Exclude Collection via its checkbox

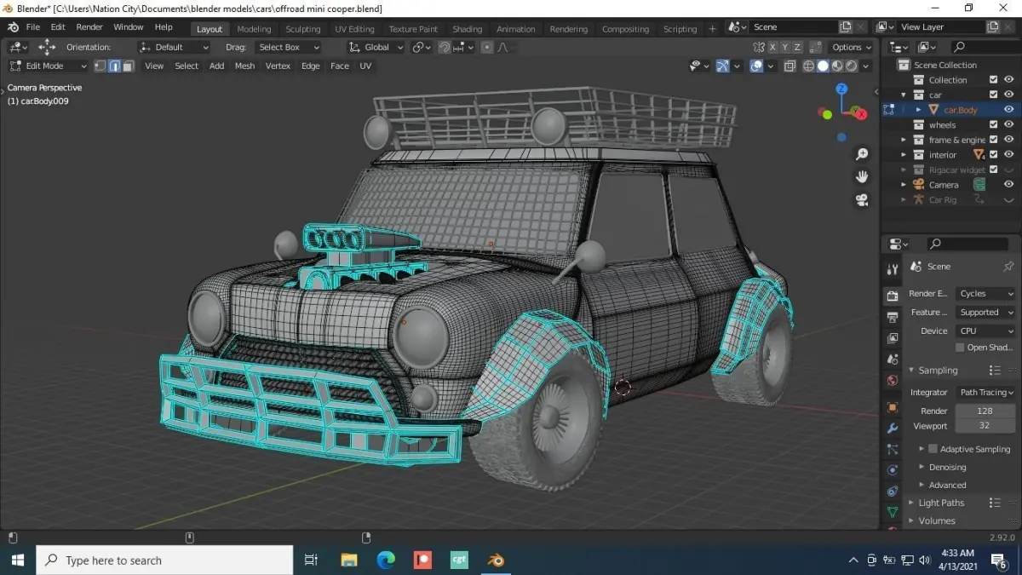pyautogui.click(x=993, y=80)
